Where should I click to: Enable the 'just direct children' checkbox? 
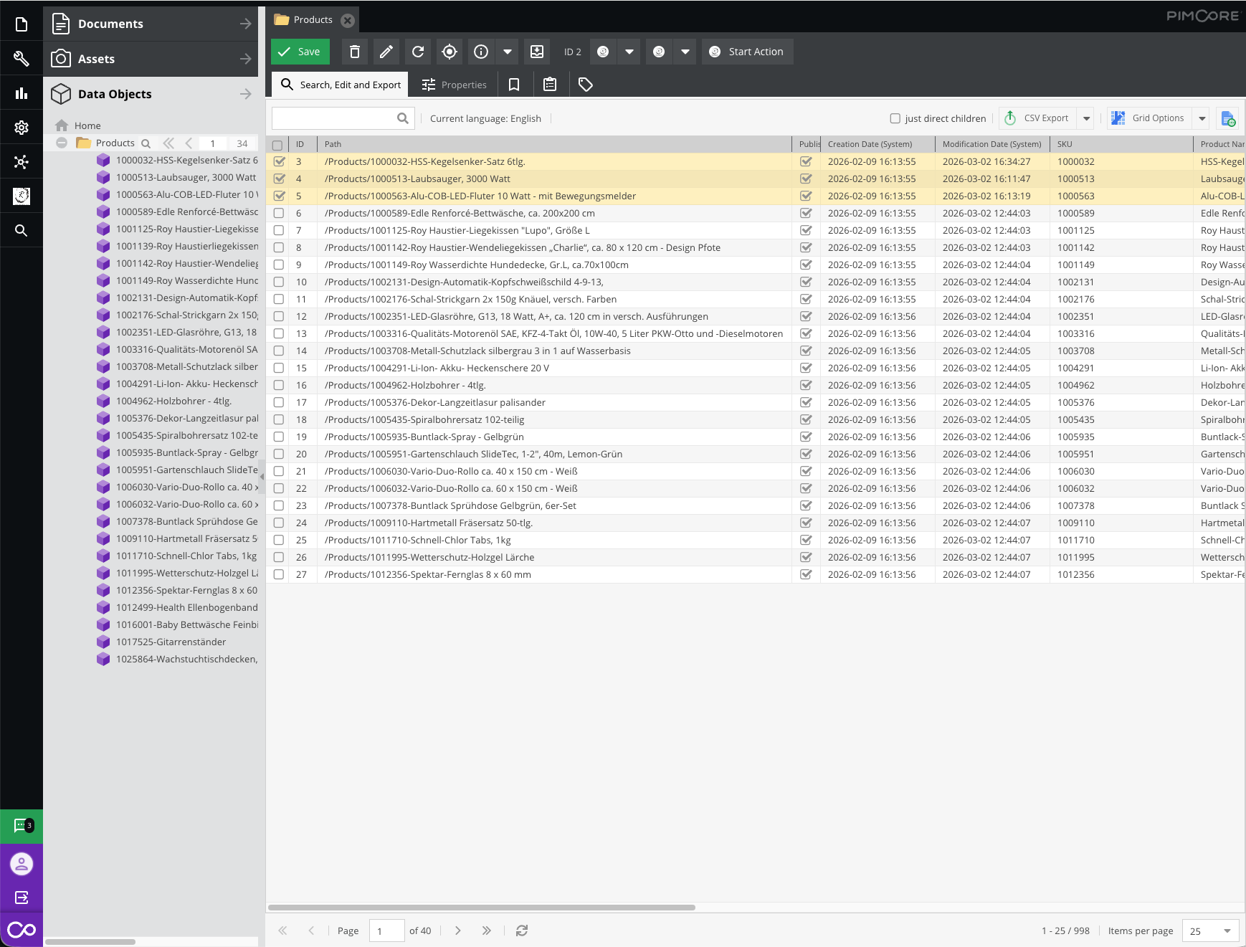[895, 119]
